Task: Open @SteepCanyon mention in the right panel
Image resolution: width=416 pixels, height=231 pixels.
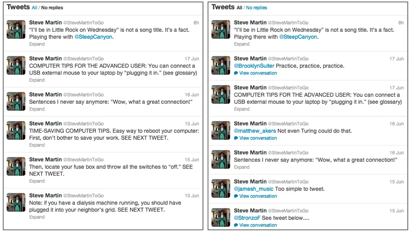Action: point(298,37)
